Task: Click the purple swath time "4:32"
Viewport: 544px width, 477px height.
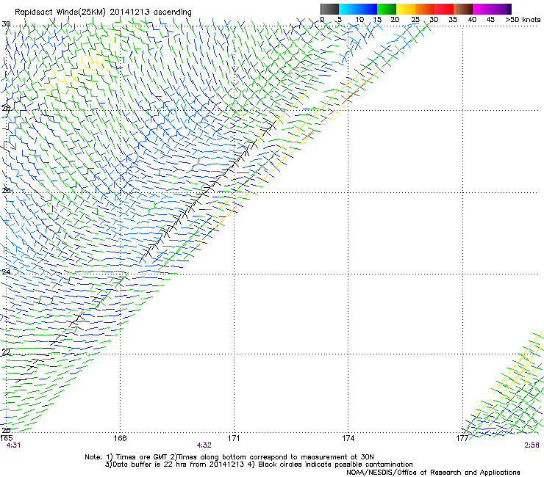Action: pyautogui.click(x=204, y=445)
